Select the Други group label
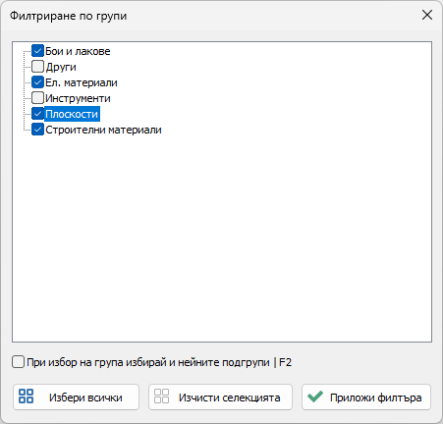 point(61,67)
